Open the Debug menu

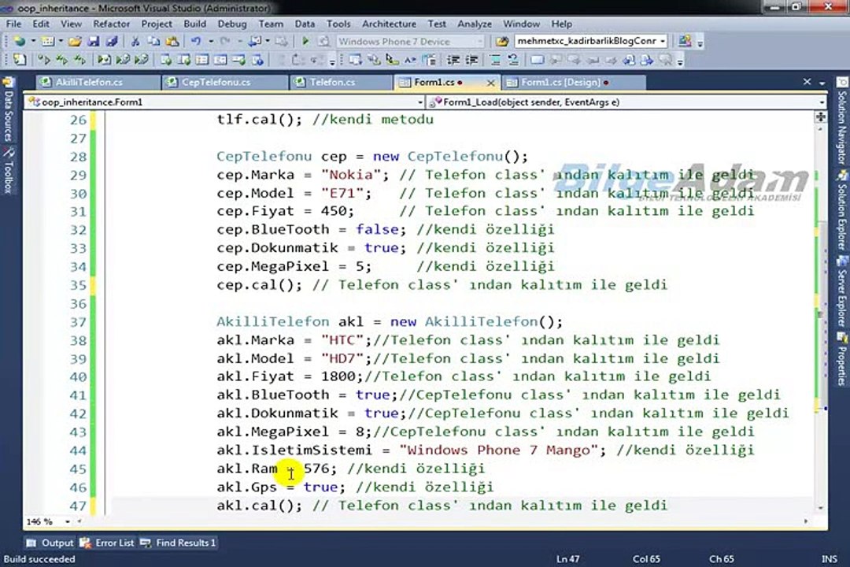pyautogui.click(x=232, y=24)
